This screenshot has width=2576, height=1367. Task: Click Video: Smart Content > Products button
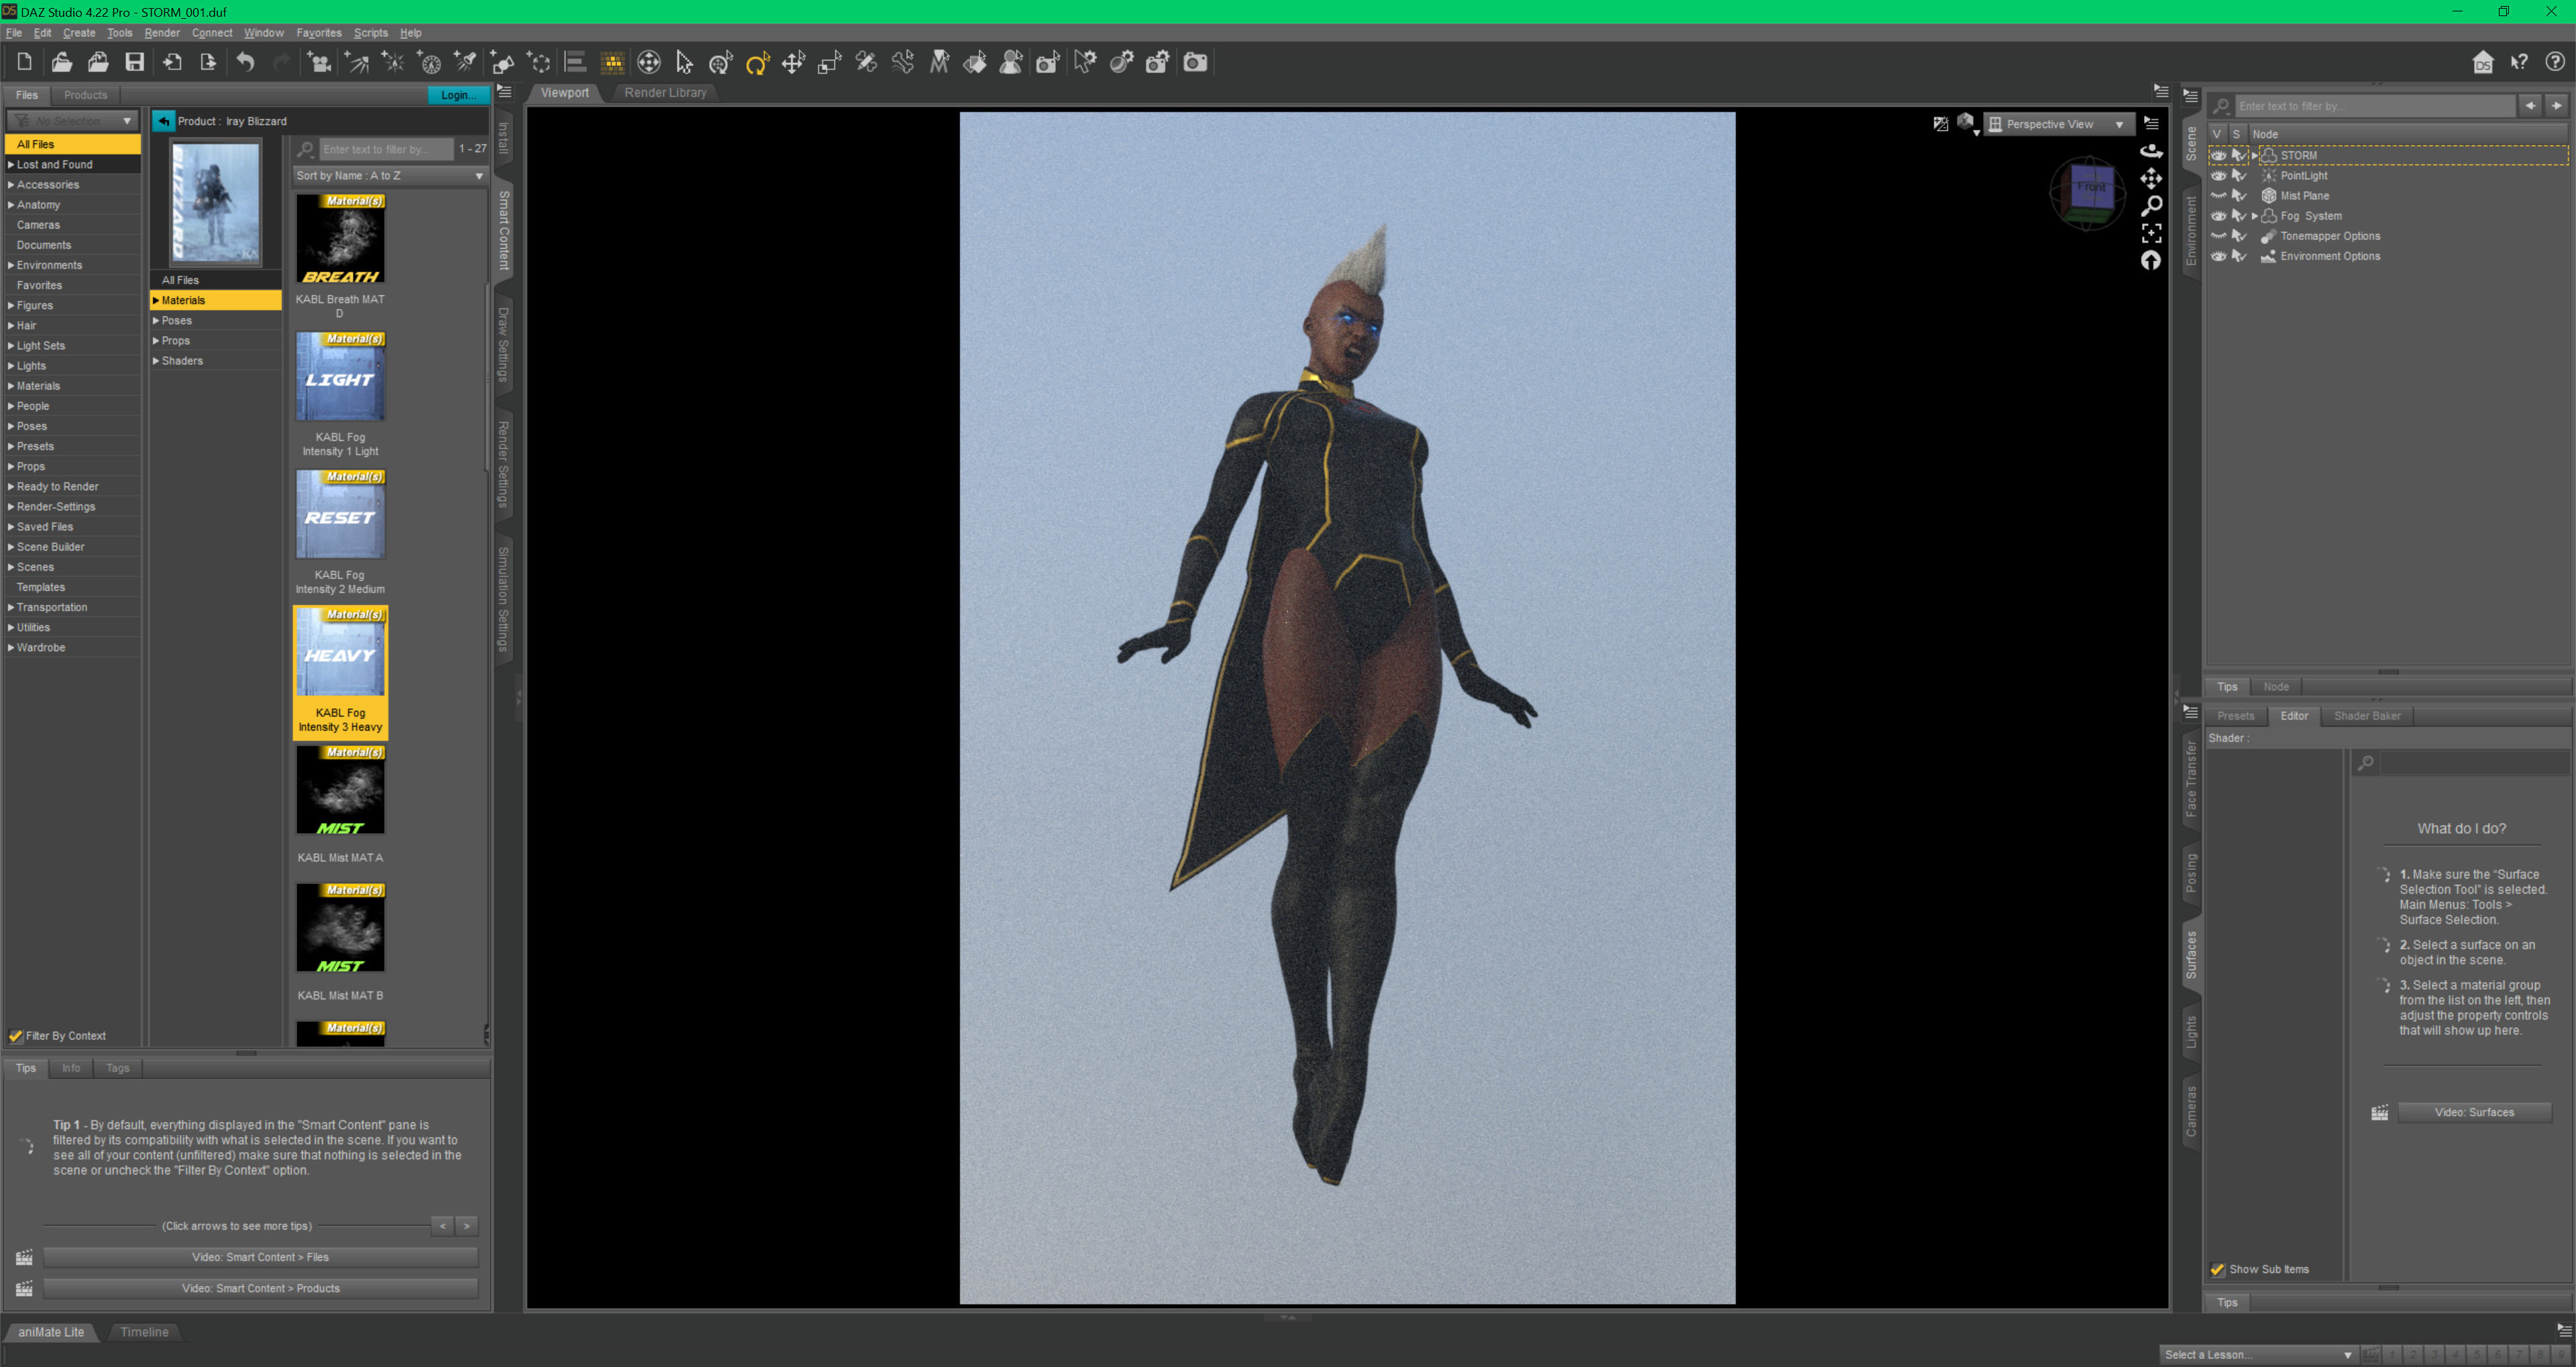[260, 1288]
